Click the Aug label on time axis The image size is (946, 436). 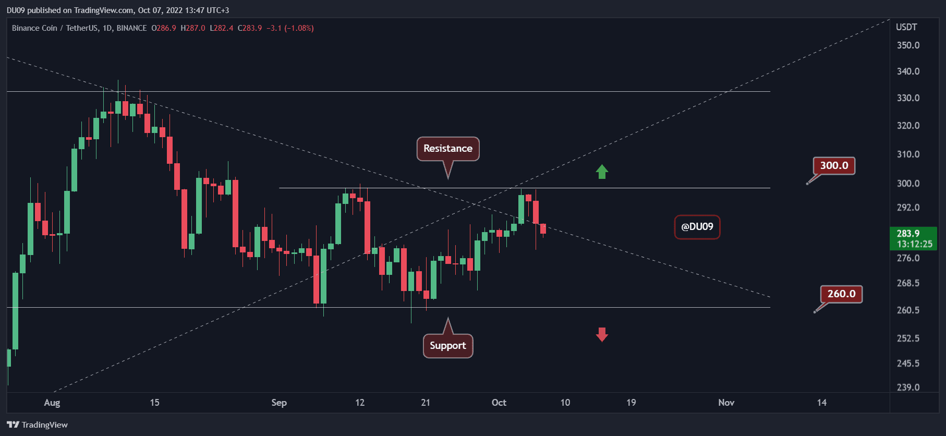click(x=52, y=403)
